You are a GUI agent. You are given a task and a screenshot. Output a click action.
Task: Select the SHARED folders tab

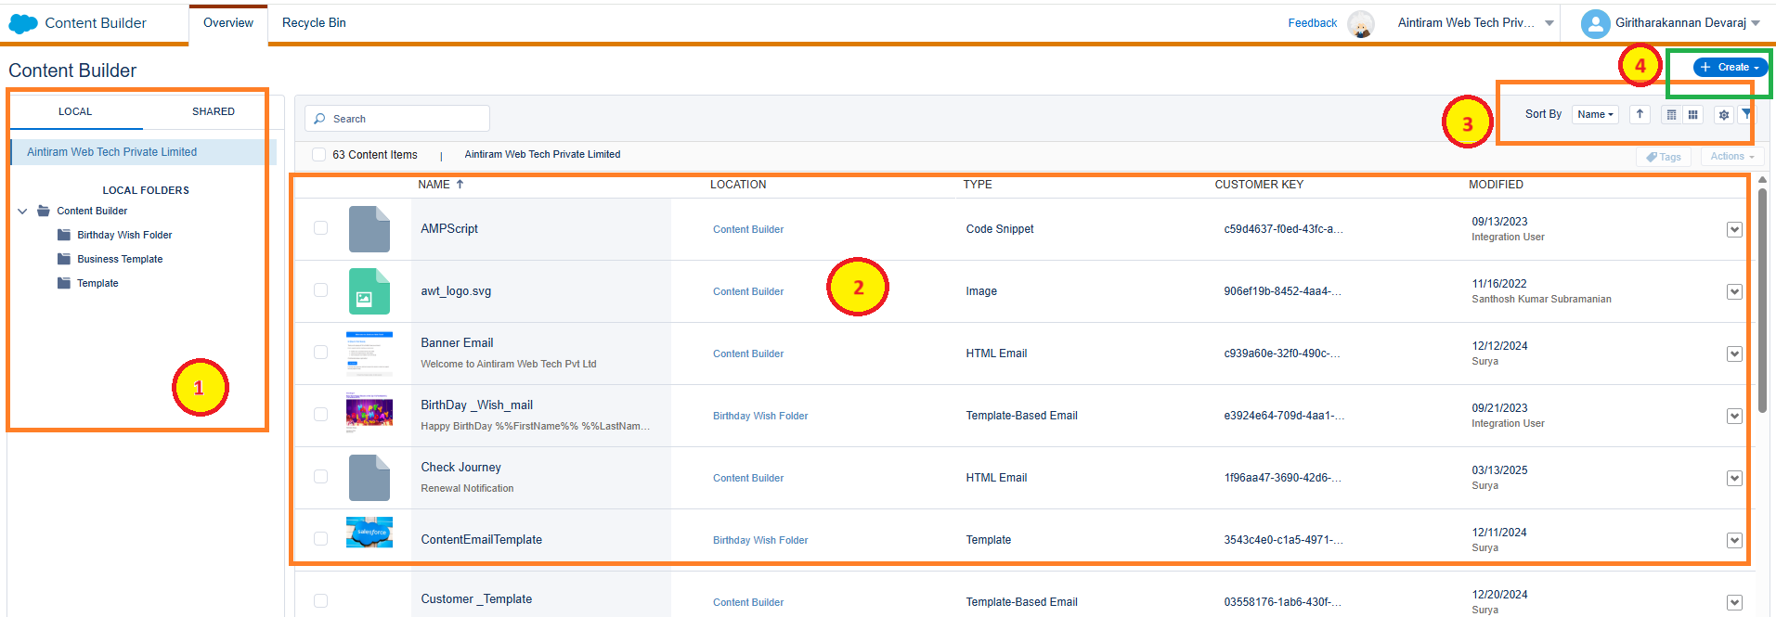click(213, 111)
